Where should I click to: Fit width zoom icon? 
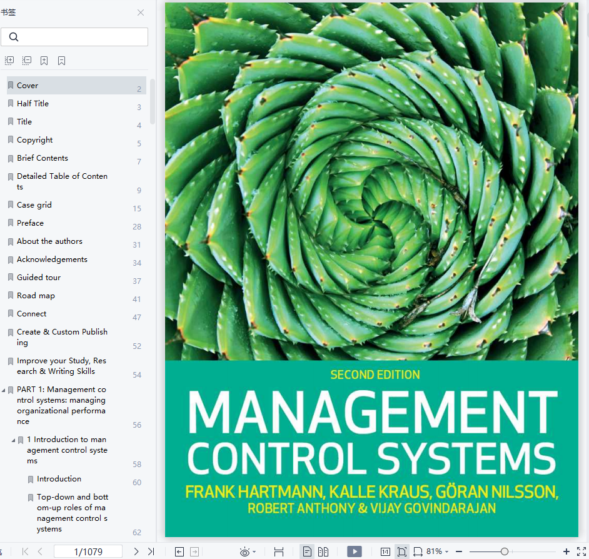pyautogui.click(x=418, y=551)
